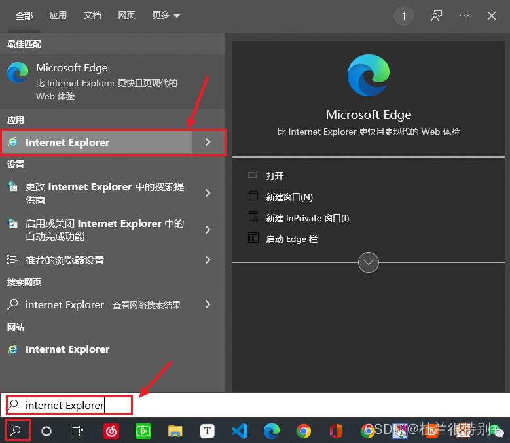Switch to the 应用 search tab

[x=58, y=15]
